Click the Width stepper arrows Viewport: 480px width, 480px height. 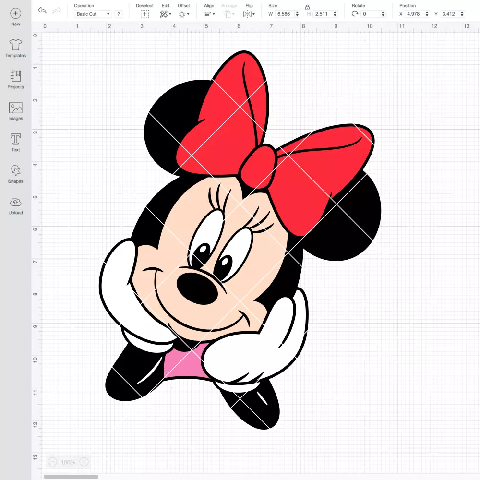(297, 14)
